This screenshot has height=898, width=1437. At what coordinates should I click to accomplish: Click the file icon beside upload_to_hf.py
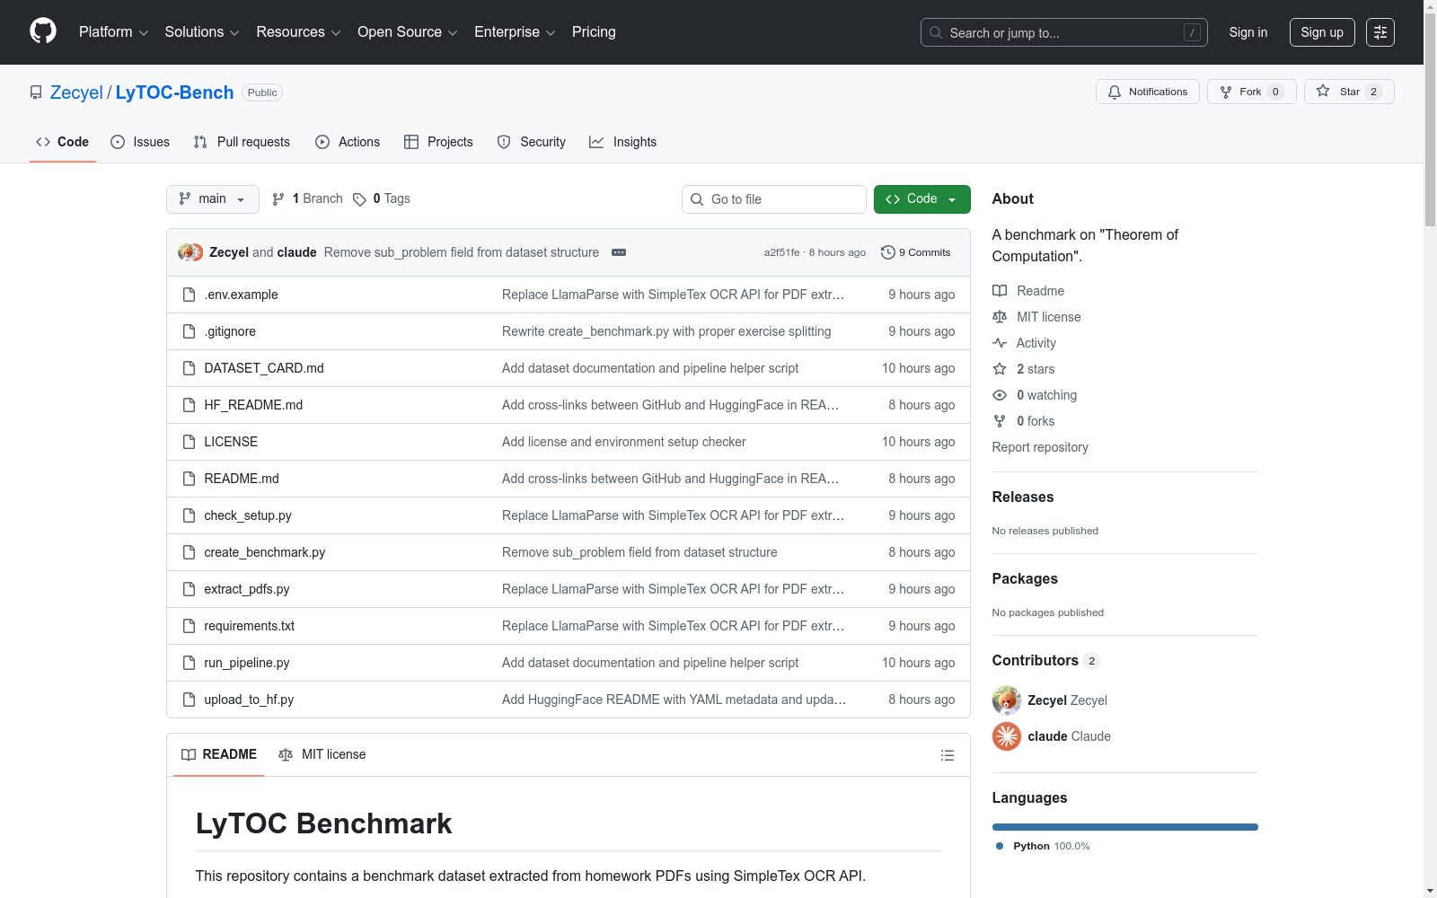[189, 700]
